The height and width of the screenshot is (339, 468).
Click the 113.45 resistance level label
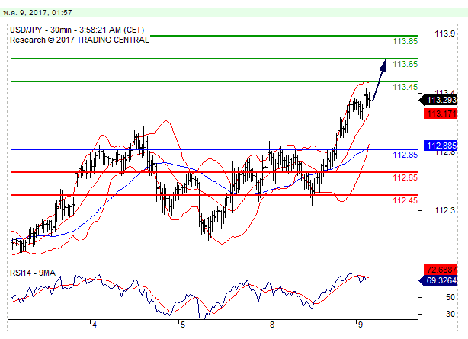[x=405, y=87]
